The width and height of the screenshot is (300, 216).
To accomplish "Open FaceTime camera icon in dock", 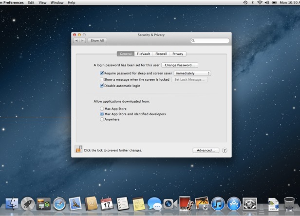I will coord(170,204).
